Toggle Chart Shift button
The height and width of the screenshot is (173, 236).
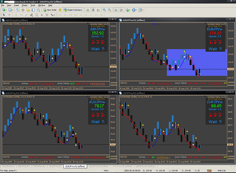(121, 10)
